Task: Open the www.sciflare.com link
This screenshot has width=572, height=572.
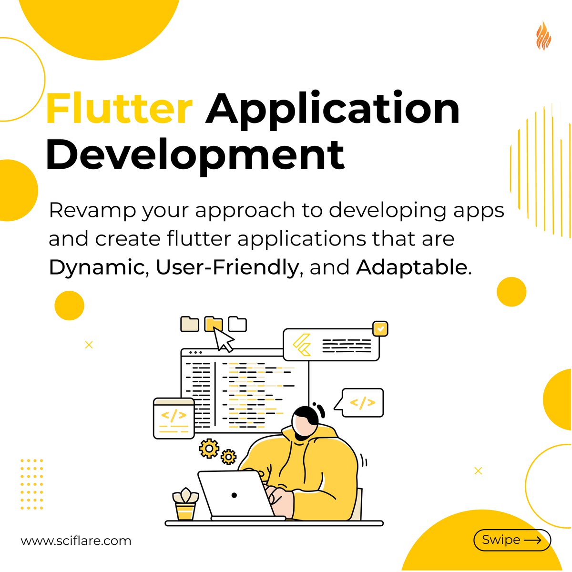Action: [76, 541]
